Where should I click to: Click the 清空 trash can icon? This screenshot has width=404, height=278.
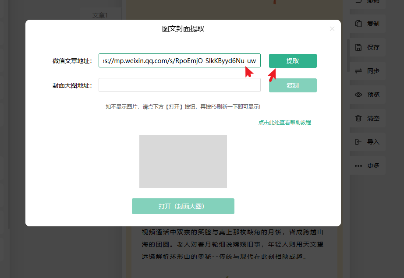click(358, 118)
